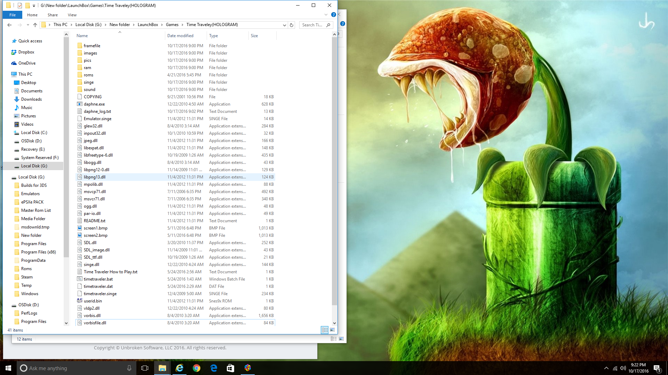The image size is (668, 375).
Task: Click the search magnifier icon
Action: 328,25
